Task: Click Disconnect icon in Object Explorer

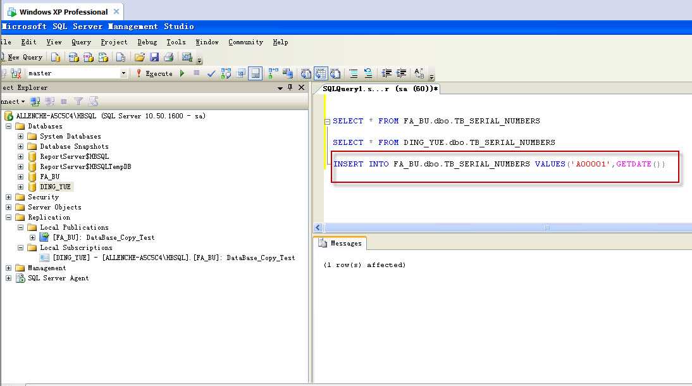Action: [49, 102]
